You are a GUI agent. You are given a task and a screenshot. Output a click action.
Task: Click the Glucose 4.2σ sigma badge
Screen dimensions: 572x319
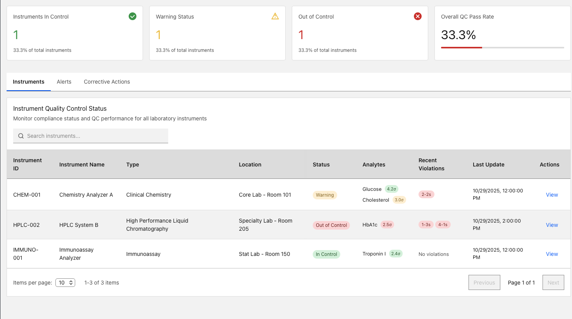tap(391, 189)
